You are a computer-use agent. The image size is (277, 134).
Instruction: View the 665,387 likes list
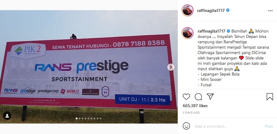coord(195,106)
